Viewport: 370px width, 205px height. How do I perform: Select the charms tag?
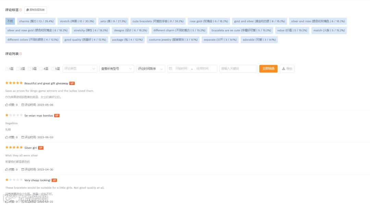(36, 21)
